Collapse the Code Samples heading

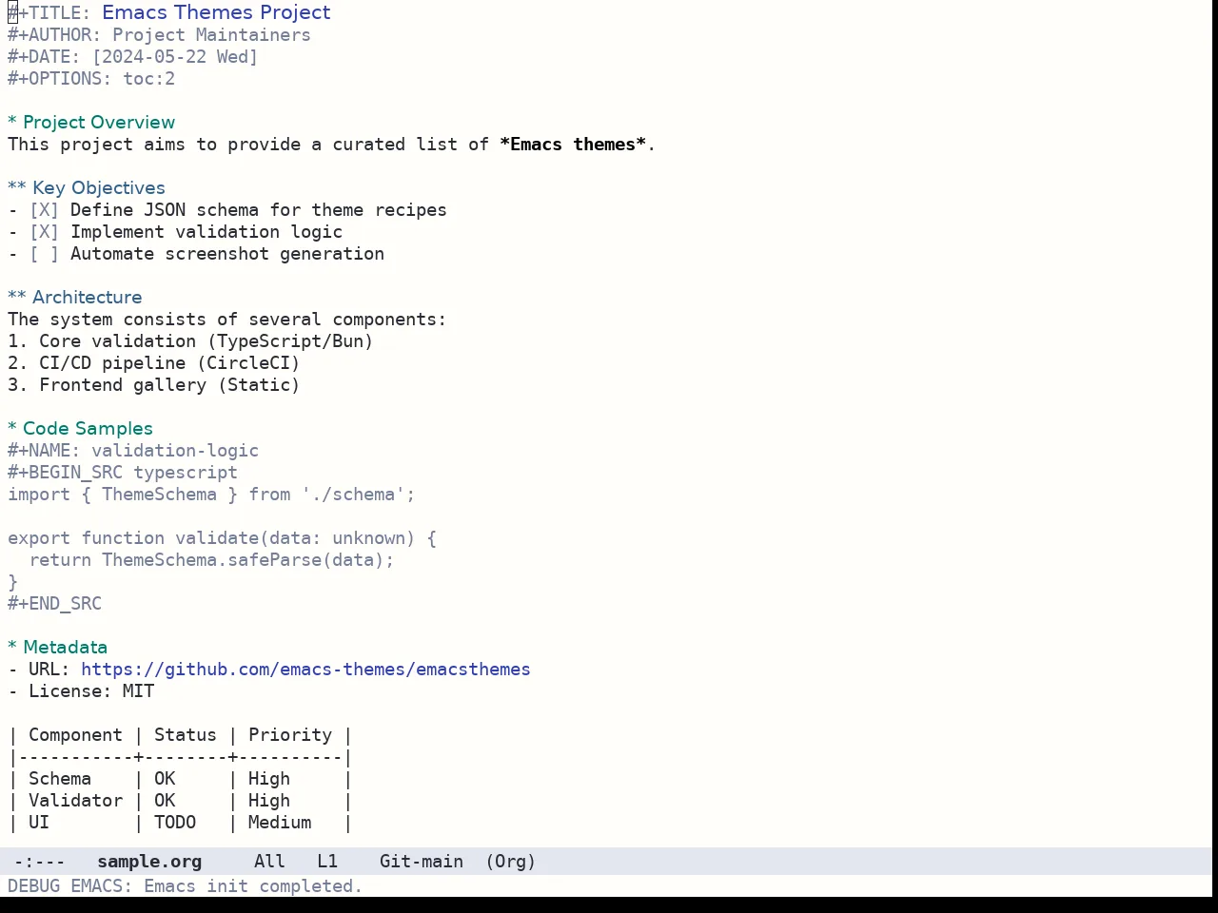pos(81,429)
